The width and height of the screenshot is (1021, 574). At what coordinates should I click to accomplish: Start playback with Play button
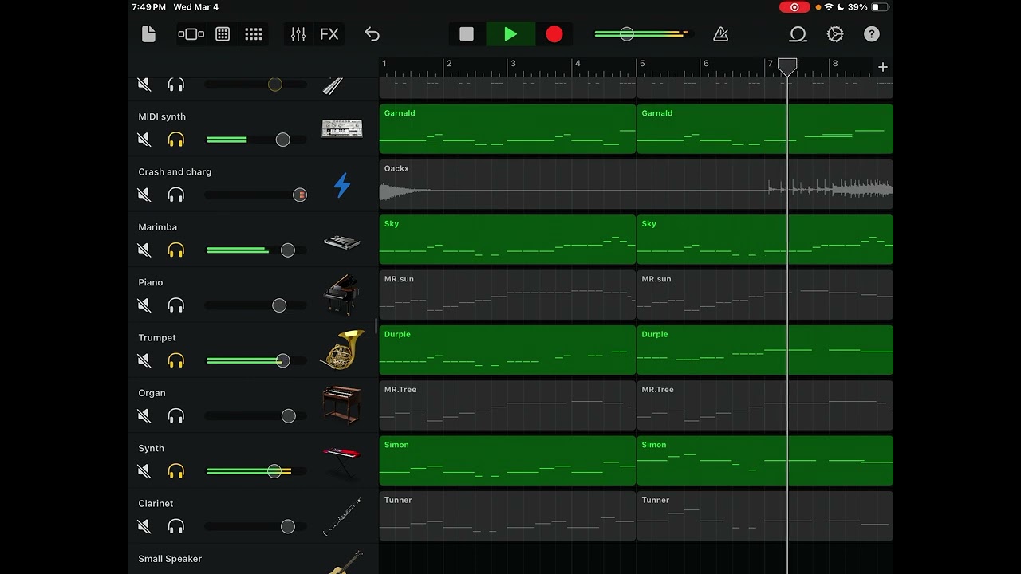pyautogui.click(x=510, y=34)
